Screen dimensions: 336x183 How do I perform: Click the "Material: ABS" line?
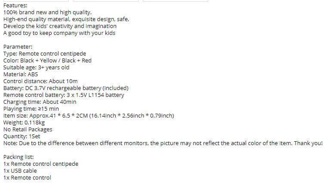point(21,74)
